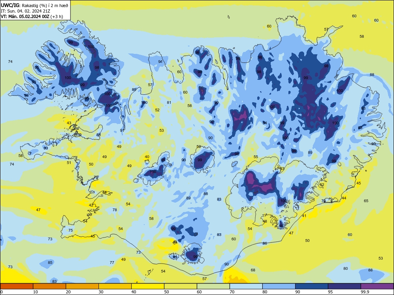The height and width of the screenshot is (295, 394).
Task: Click the legend tick label "30"
Action: (101, 292)
